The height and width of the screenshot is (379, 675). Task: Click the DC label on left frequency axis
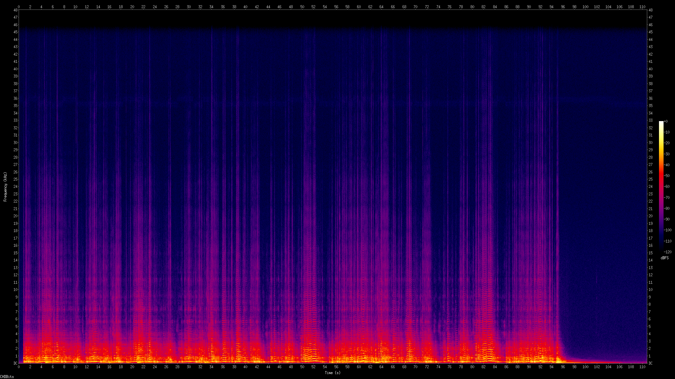(15, 363)
